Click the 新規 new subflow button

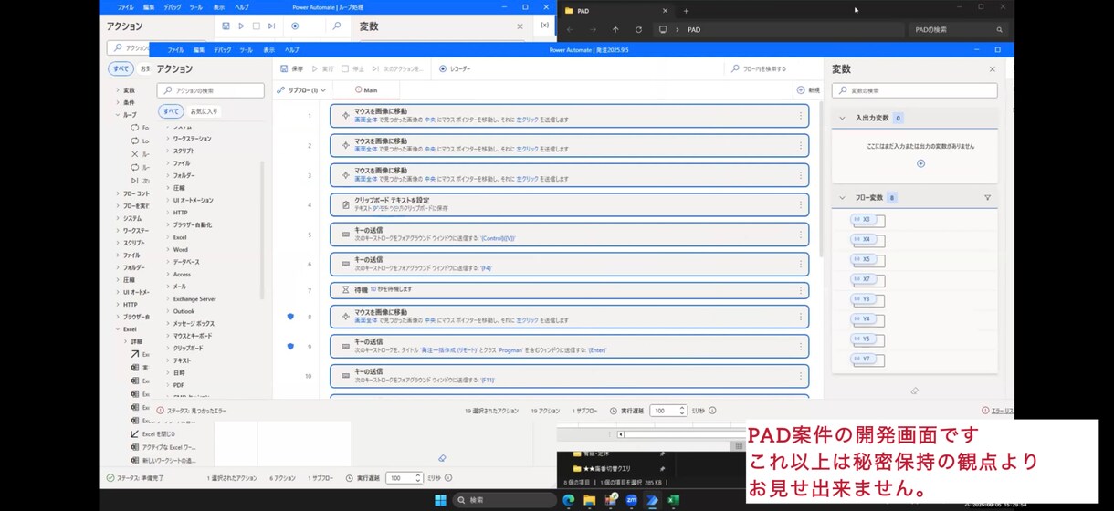click(x=808, y=90)
